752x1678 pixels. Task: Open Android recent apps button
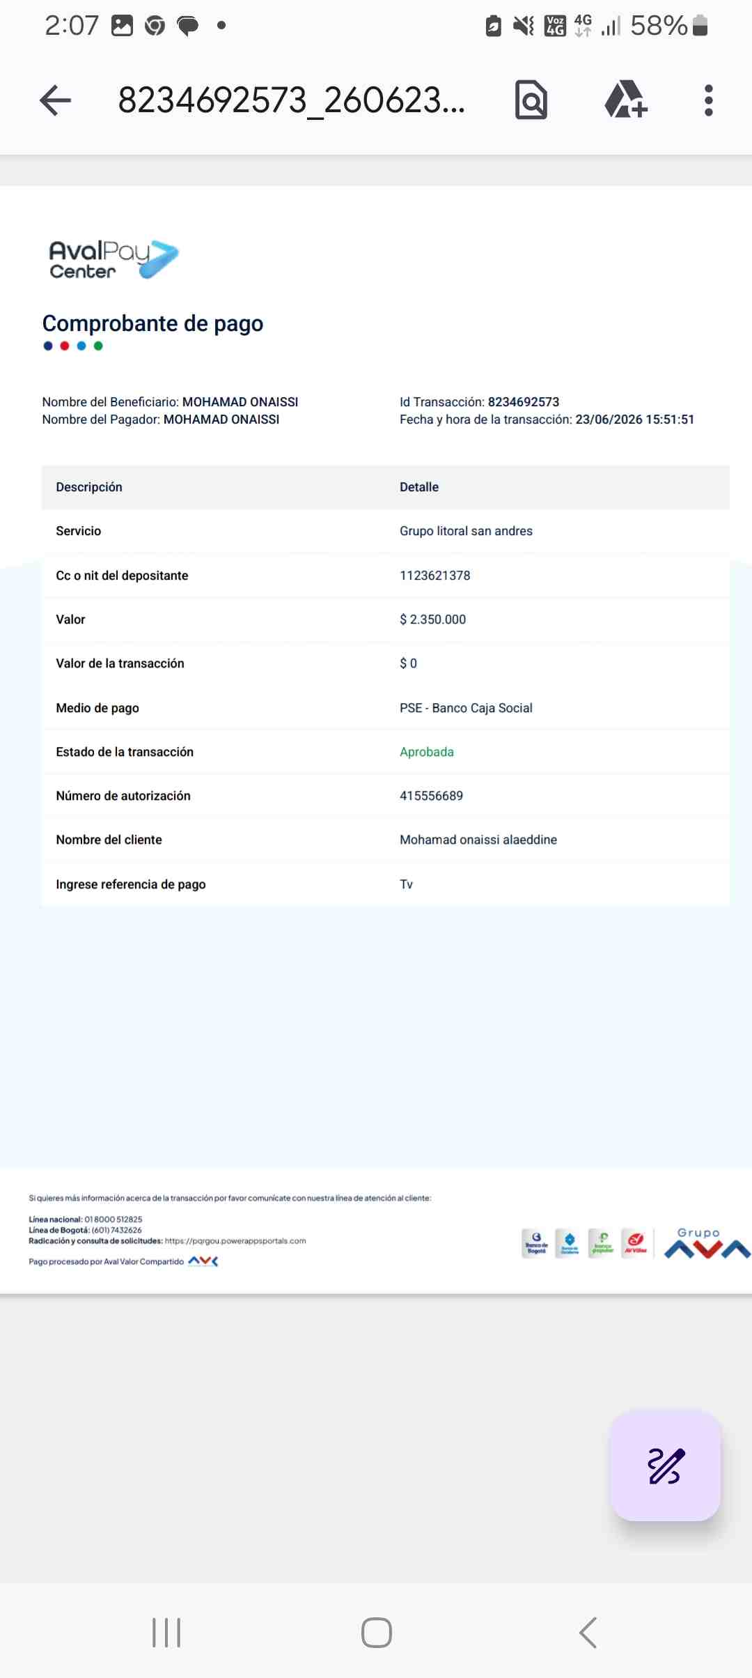point(166,1633)
